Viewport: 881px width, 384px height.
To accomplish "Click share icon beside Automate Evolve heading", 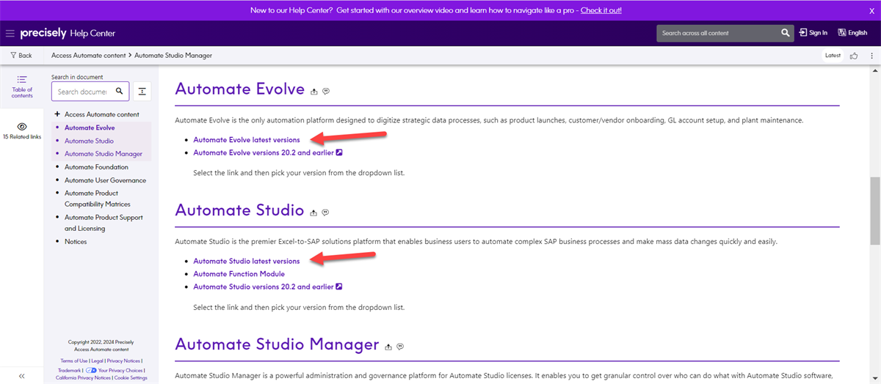I will [x=314, y=92].
